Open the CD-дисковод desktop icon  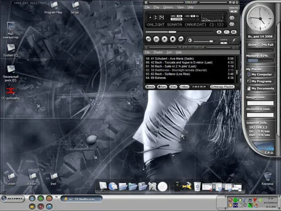coord(10,93)
